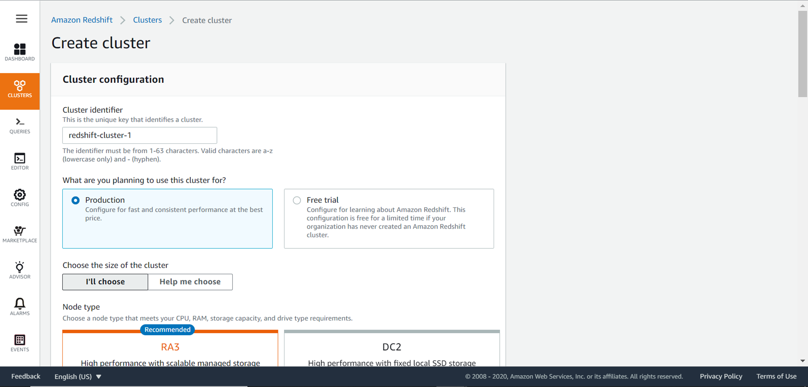808x387 pixels.
Task: Open the Terms of Use link
Action: pyautogui.click(x=776, y=376)
